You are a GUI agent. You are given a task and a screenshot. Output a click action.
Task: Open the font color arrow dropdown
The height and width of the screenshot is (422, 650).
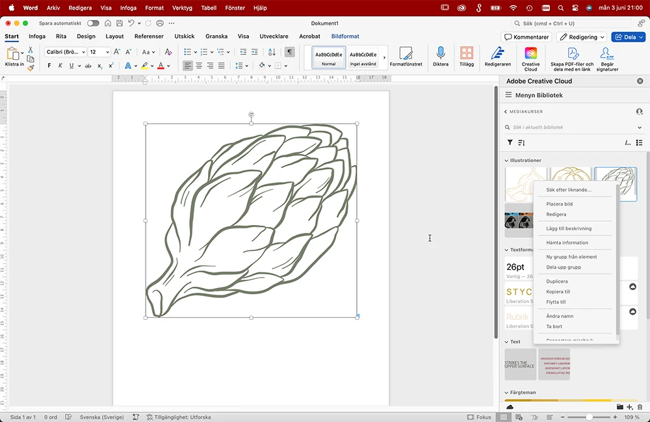[168, 66]
